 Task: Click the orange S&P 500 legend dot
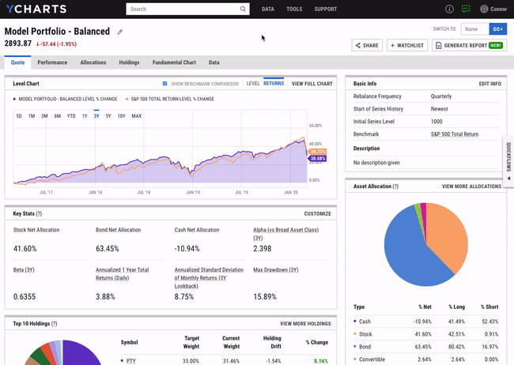click(x=127, y=99)
